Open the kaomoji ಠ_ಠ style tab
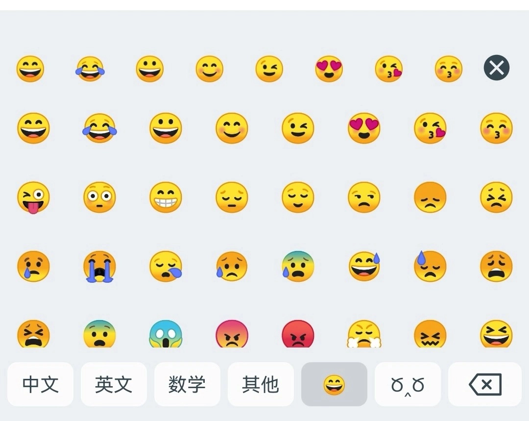Screen dimensions: 529x421 [408, 384]
